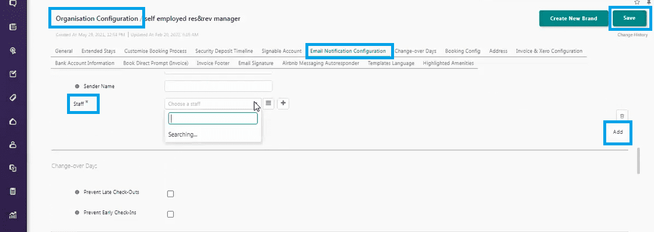Viewport: 654px width, 232px height.
Task: Open the Choose a staff dropdown
Action: 213,104
